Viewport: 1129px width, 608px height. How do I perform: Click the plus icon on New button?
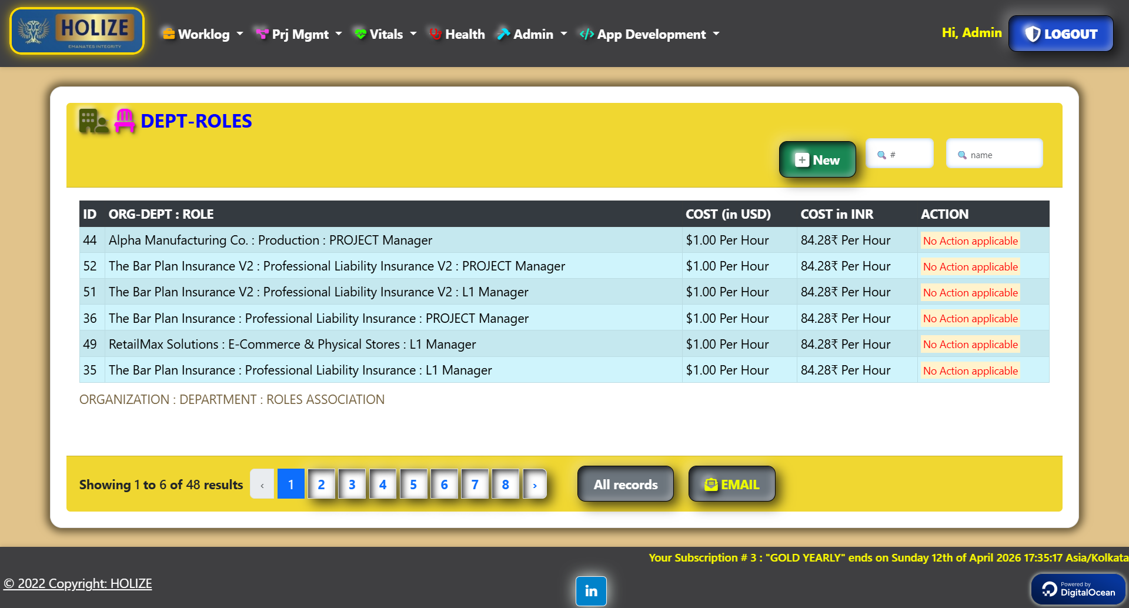(802, 160)
